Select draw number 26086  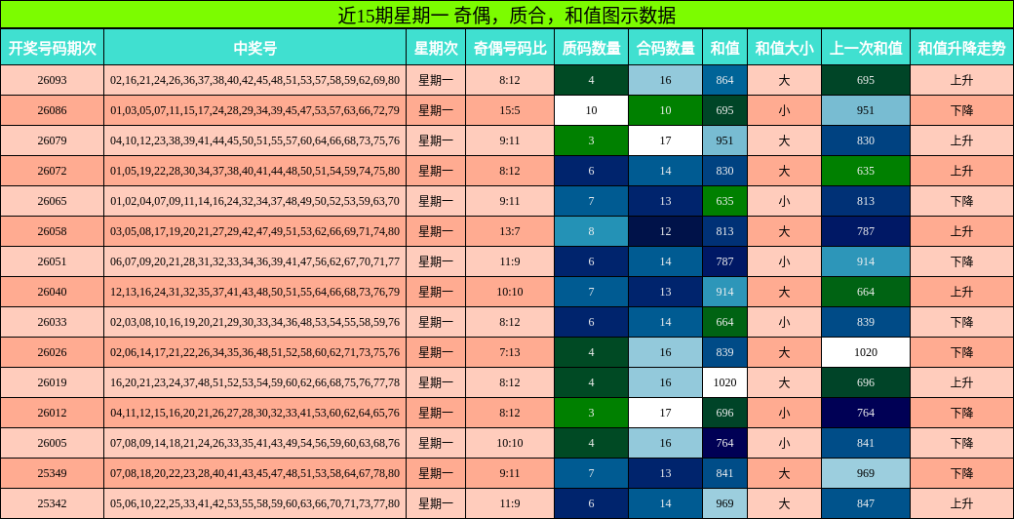click(x=53, y=110)
